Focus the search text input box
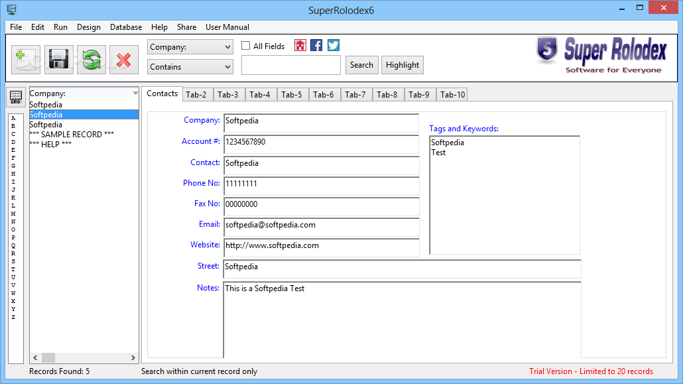The width and height of the screenshot is (683, 384). pos(291,65)
